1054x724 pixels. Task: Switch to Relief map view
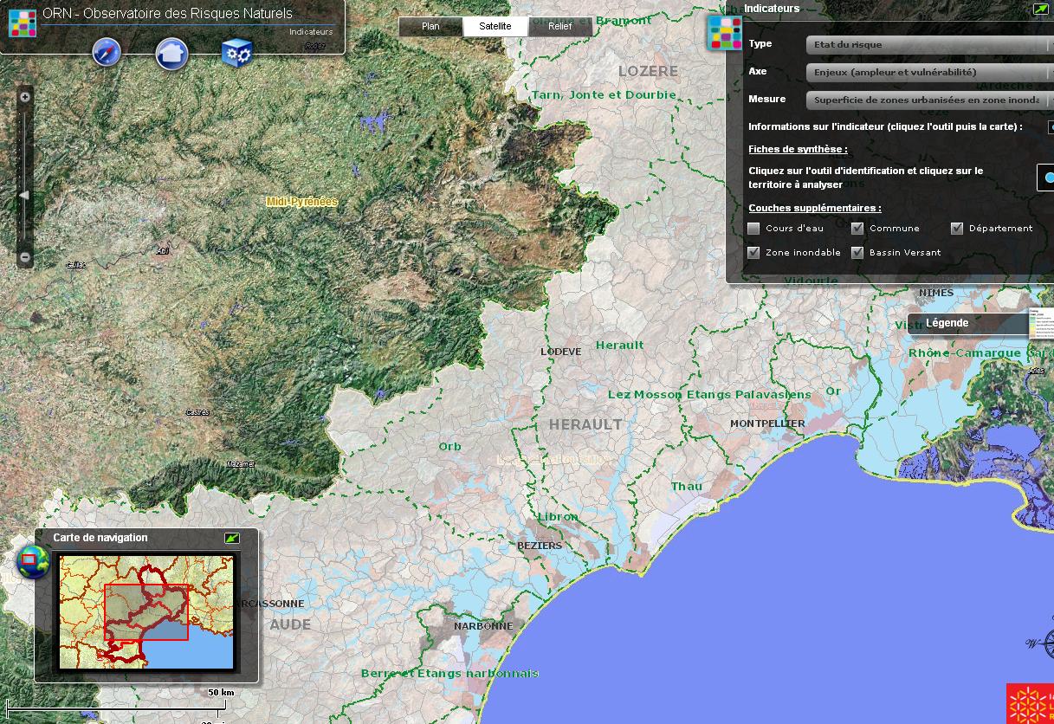[x=559, y=26]
